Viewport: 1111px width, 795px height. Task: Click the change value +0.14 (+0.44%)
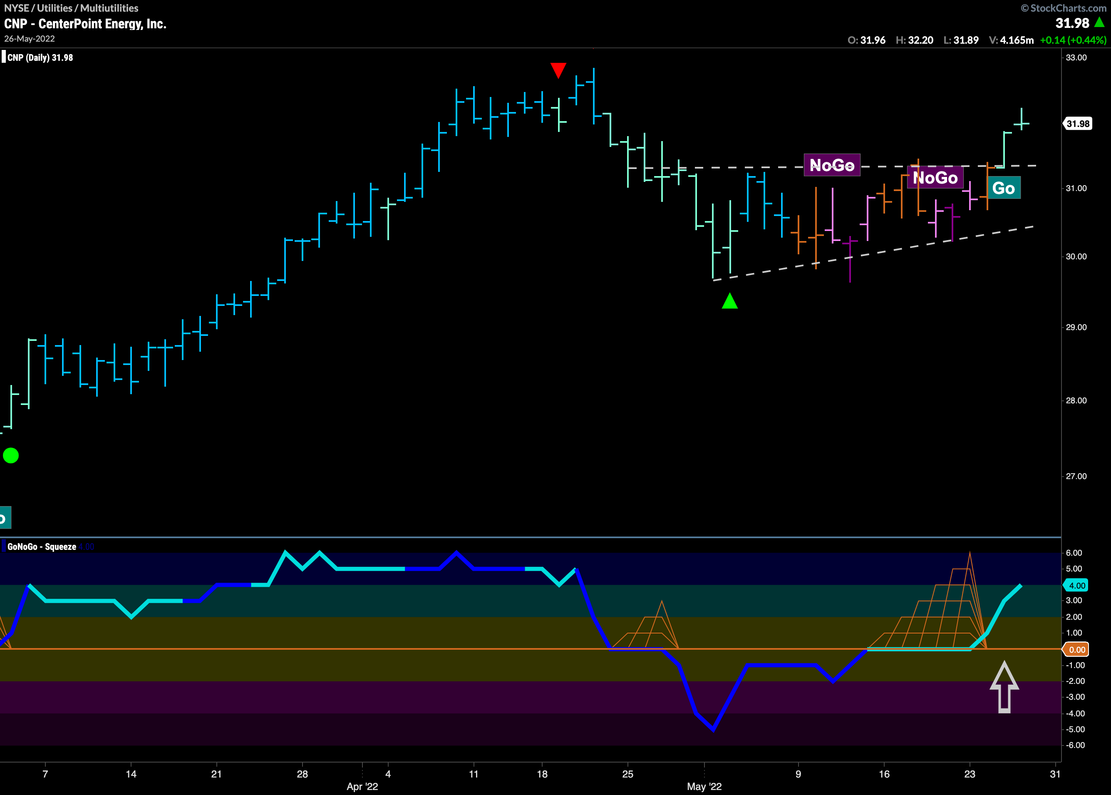pyautogui.click(x=1073, y=40)
